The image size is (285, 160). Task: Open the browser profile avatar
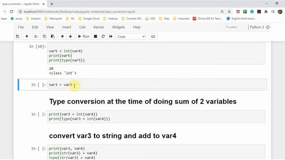click(280, 12)
